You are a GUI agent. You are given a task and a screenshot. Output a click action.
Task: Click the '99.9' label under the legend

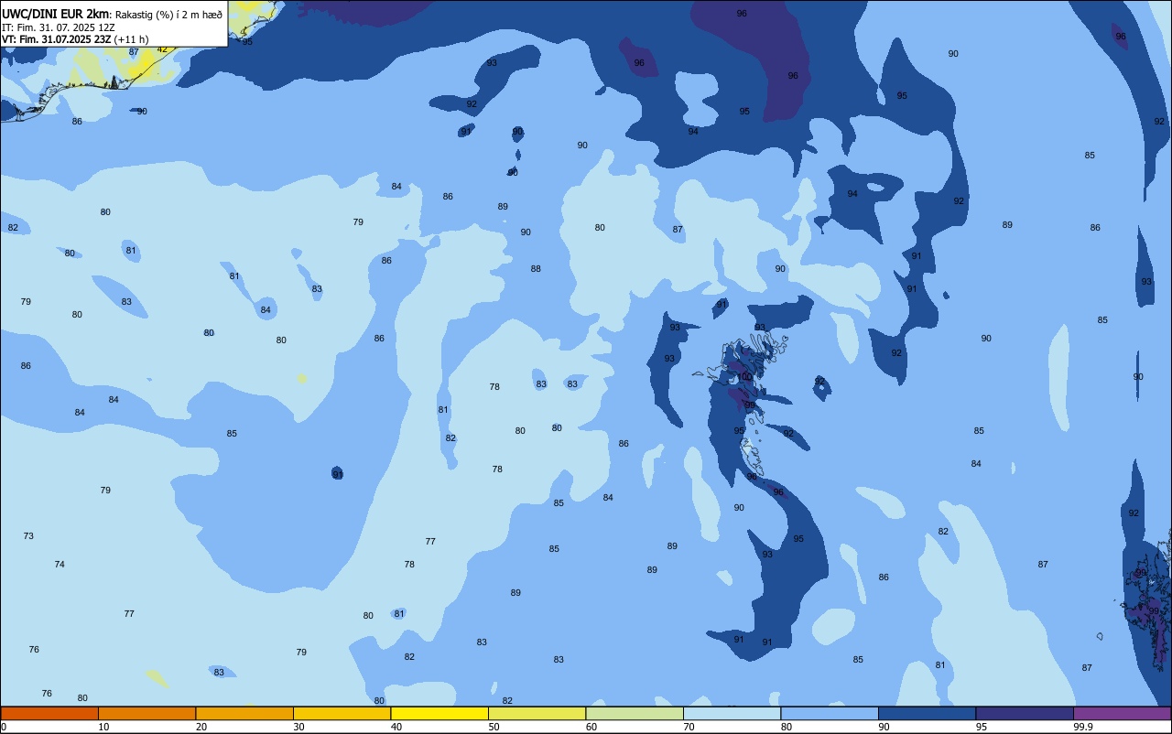click(1083, 727)
